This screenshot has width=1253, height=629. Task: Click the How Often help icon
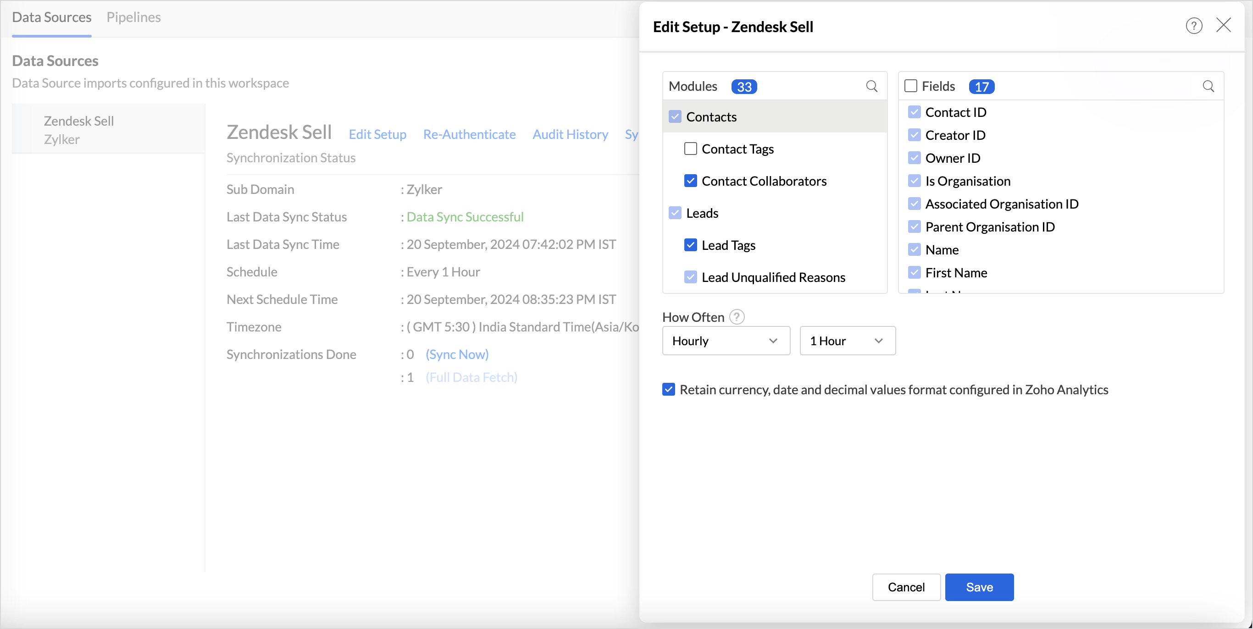click(x=737, y=317)
